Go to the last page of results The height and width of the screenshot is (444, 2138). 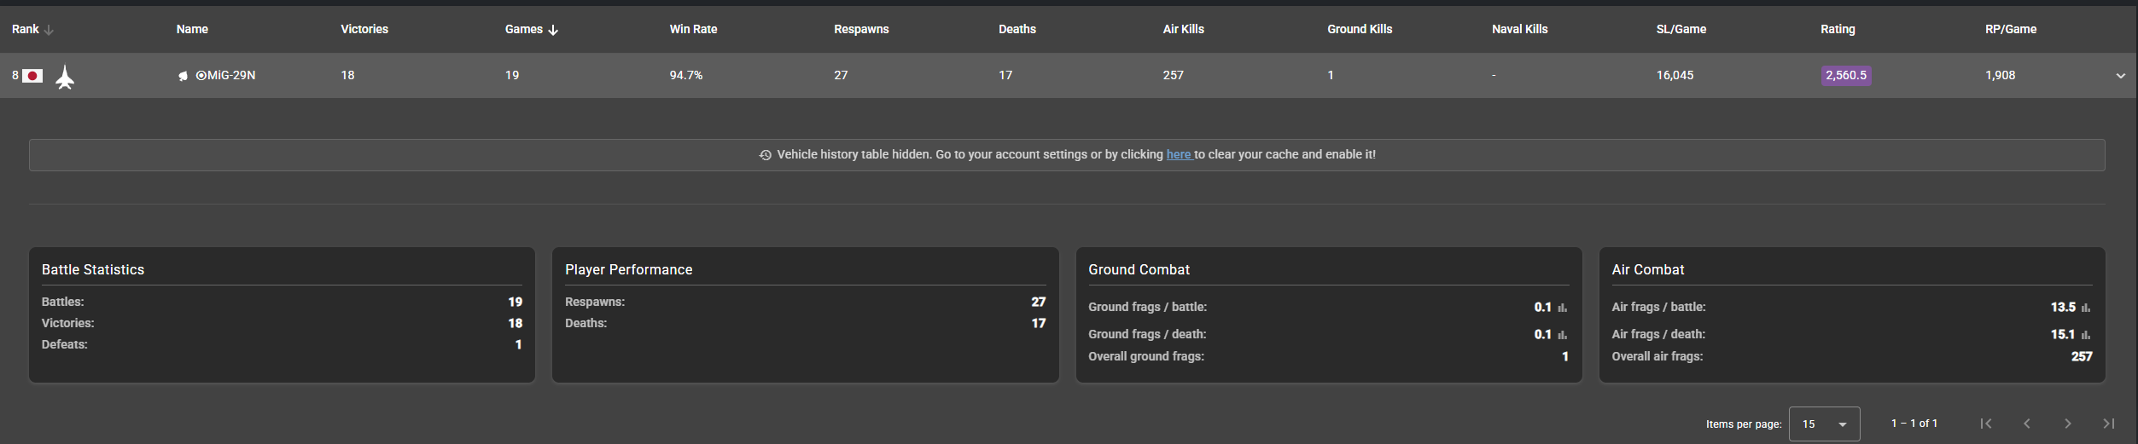tap(2109, 424)
